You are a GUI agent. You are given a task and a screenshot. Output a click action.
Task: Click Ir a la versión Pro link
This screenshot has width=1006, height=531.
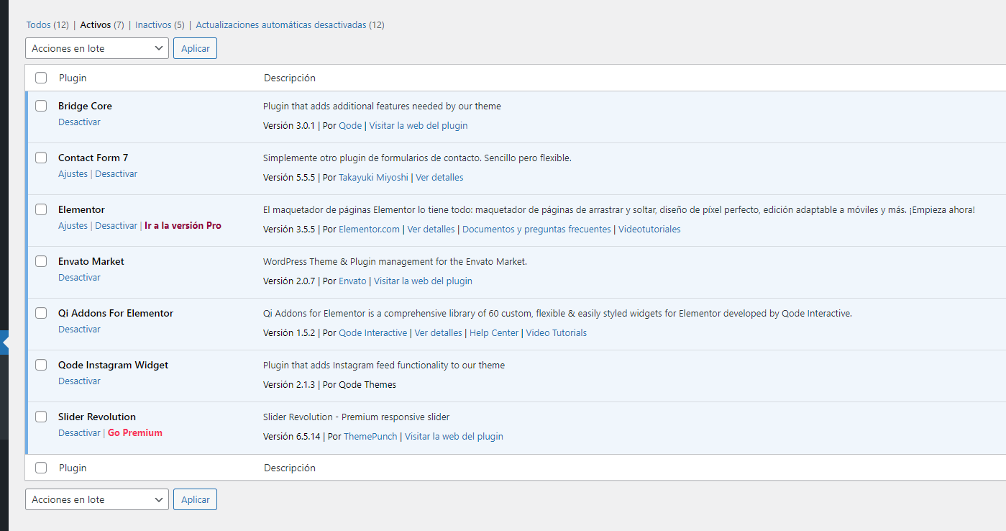183,226
